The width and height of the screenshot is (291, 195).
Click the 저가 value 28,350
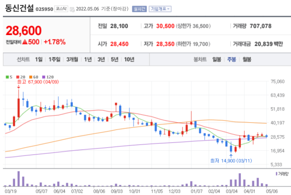[165, 44]
